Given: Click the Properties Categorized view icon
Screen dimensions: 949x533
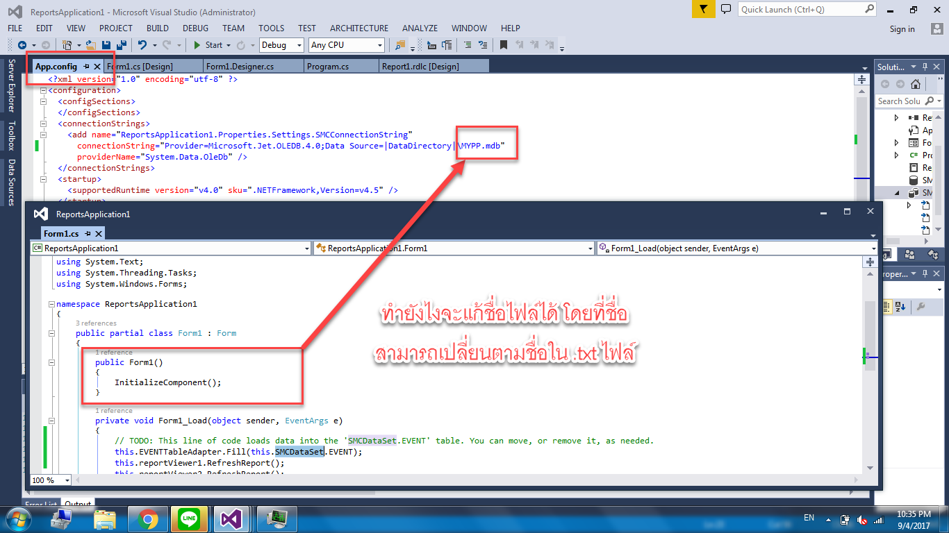Looking at the screenshot, I should [x=887, y=307].
